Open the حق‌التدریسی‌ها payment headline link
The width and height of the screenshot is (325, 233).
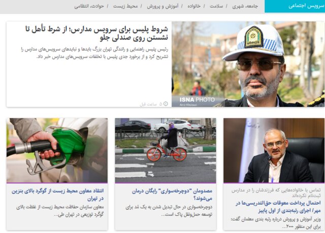click(278, 207)
